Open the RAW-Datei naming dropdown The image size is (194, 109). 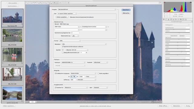point(67,27)
